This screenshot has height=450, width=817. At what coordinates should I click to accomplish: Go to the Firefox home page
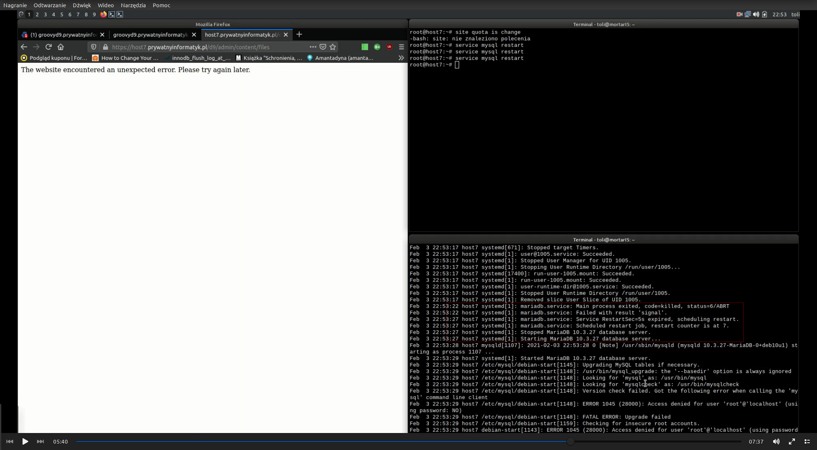point(60,47)
